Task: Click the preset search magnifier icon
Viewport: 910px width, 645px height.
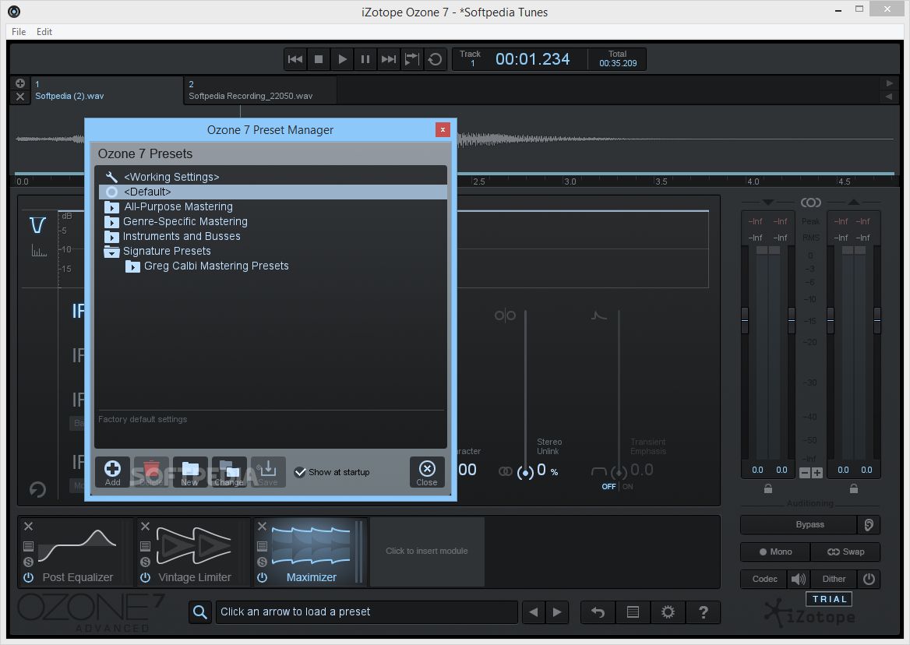Action: (x=200, y=612)
